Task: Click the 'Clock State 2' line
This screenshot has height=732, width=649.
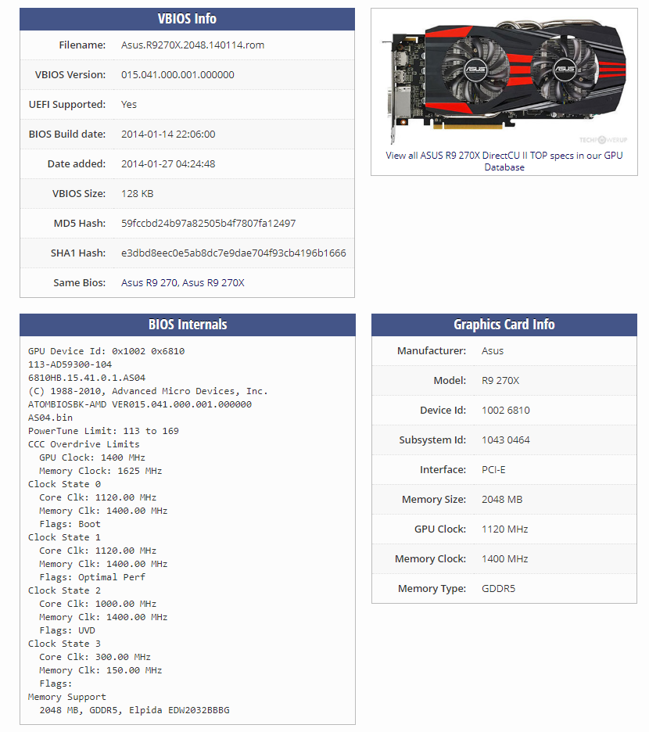Action: (x=64, y=590)
